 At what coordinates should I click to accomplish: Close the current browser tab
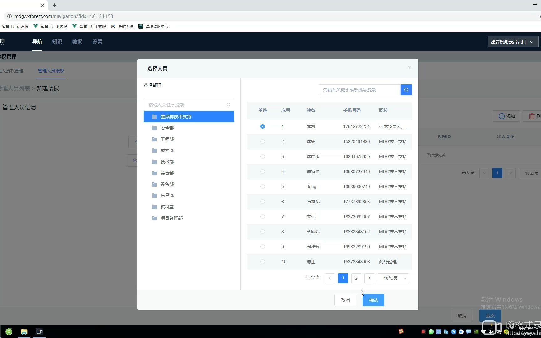pyautogui.click(x=43, y=5)
